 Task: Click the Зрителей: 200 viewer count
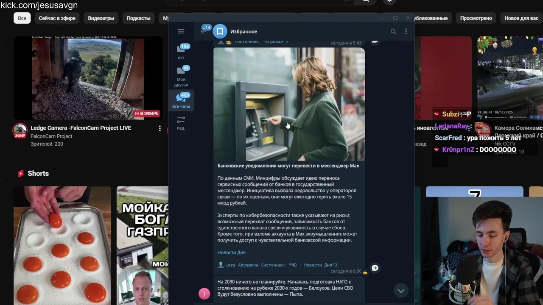(x=47, y=144)
